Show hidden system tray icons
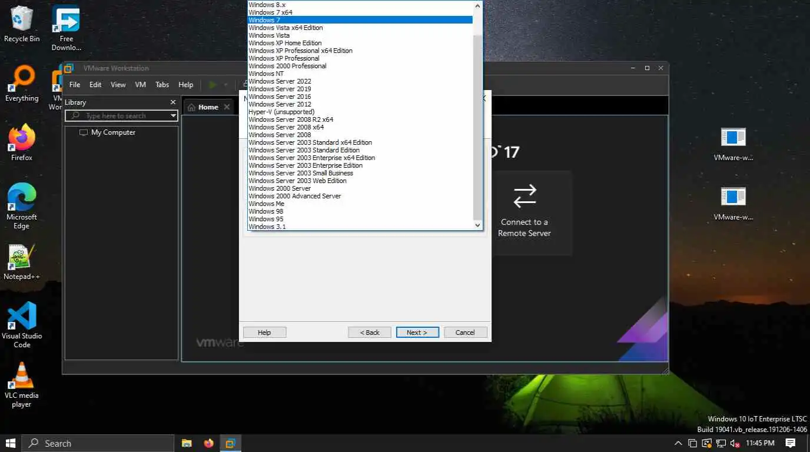The height and width of the screenshot is (452, 810). coord(678,443)
